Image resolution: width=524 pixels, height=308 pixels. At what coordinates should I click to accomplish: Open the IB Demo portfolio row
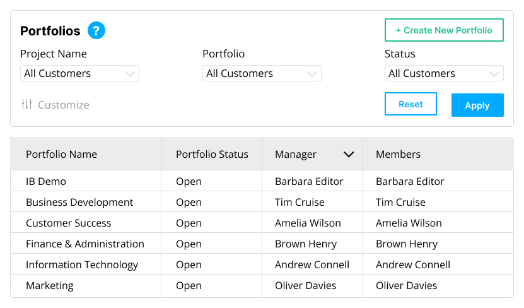tap(46, 182)
